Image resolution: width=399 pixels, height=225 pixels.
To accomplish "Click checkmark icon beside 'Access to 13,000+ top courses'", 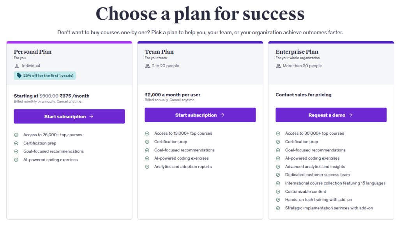I will 147,134.
